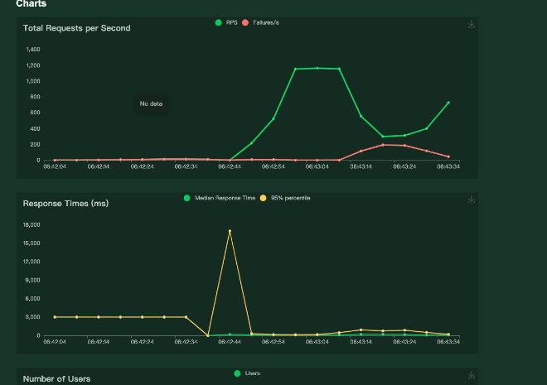This screenshot has width=547, height=385.
Task: Toggle the Users legend entry
Action: click(x=247, y=373)
